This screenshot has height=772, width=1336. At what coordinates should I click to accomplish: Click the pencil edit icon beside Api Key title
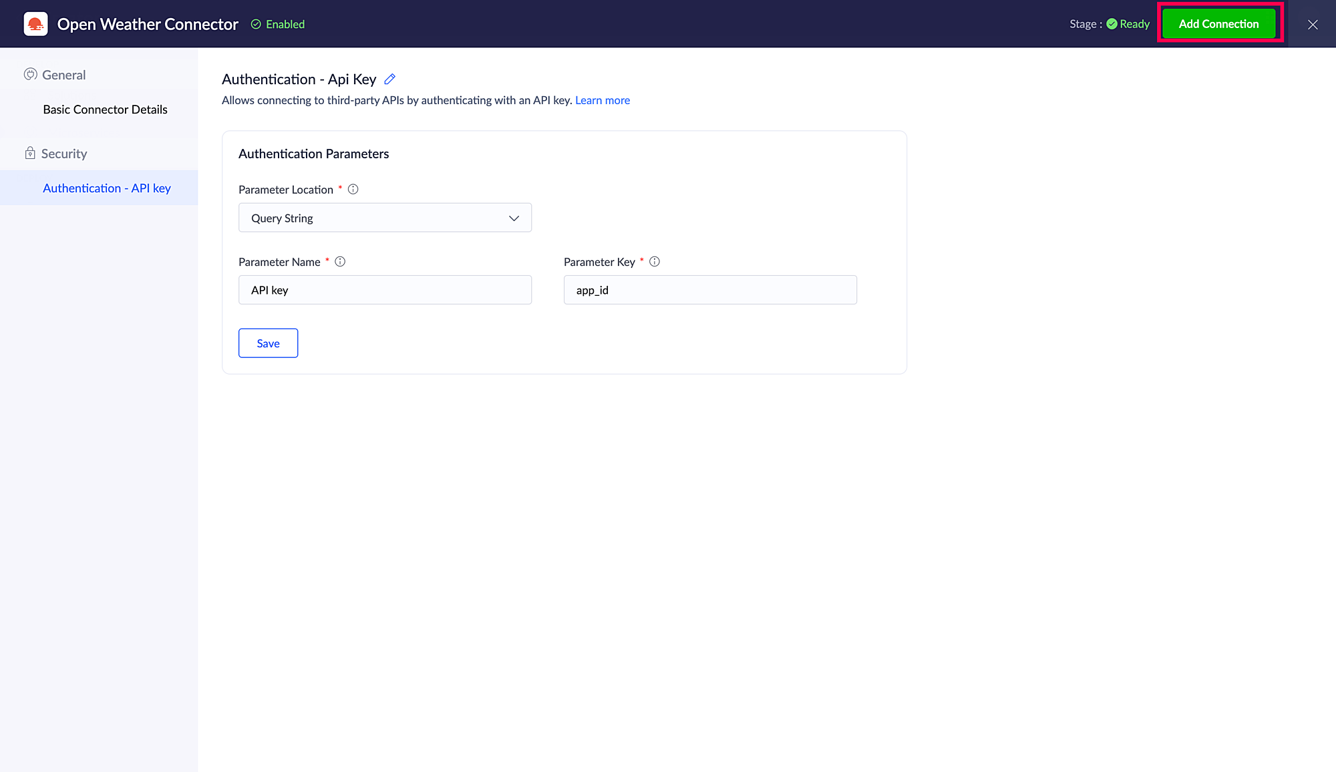pyautogui.click(x=390, y=79)
